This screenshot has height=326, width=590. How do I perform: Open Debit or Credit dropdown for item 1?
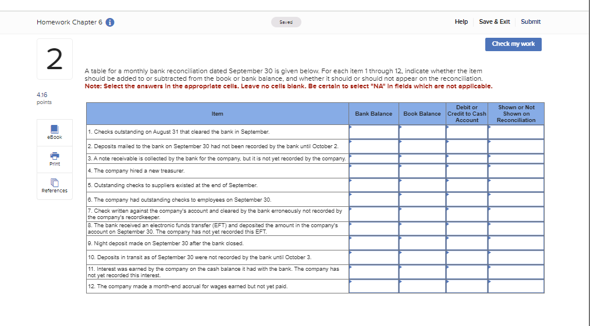[467, 132]
